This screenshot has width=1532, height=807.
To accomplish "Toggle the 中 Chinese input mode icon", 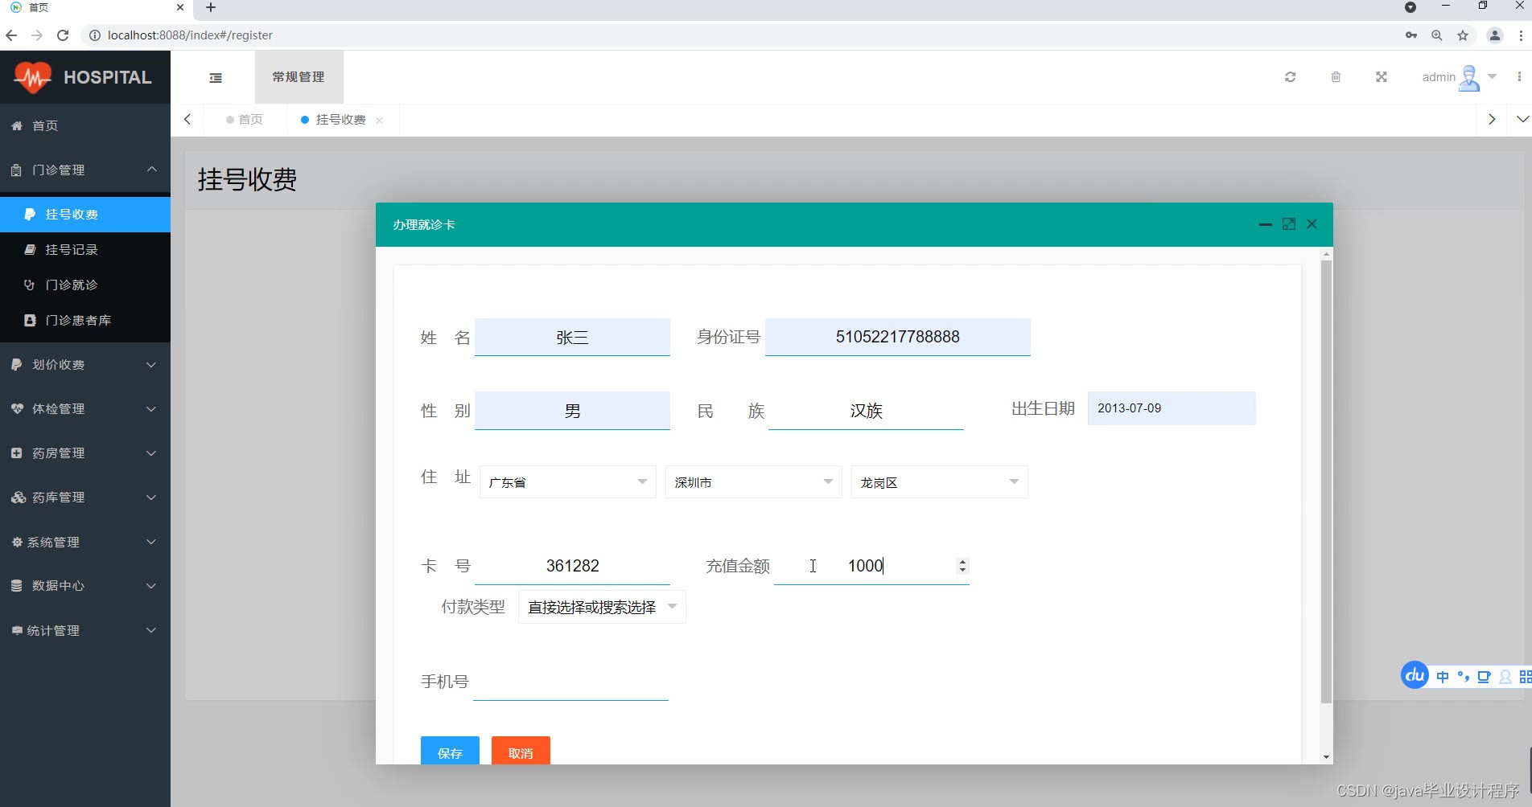I will pyautogui.click(x=1443, y=677).
